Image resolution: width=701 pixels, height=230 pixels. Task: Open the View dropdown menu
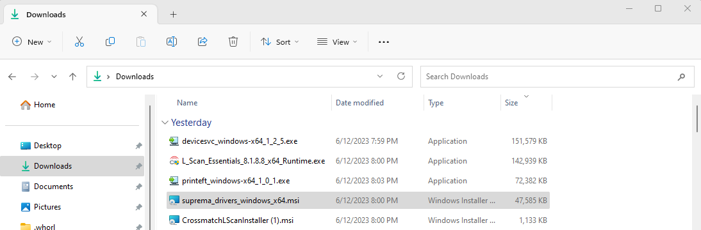tap(337, 42)
